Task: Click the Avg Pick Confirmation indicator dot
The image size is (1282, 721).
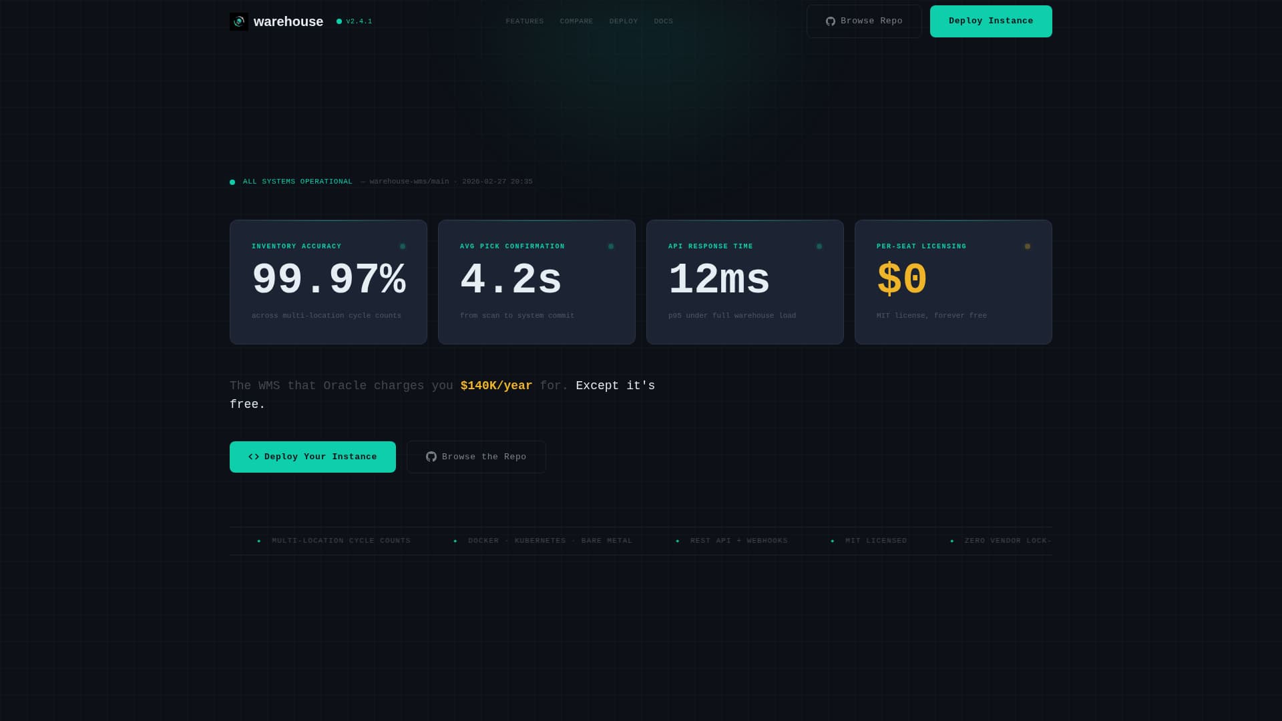Action: coord(611,246)
